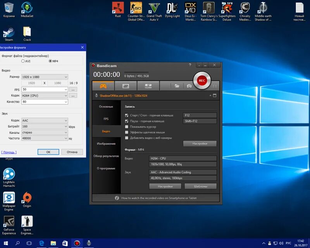Viewport: 310px width, 248px height.
Task: Open the audio codec AAC dropdown
Action: 45,121
